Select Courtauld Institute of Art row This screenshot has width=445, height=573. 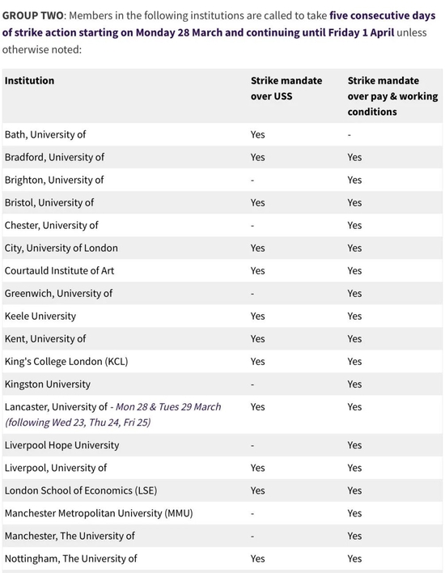(222, 270)
